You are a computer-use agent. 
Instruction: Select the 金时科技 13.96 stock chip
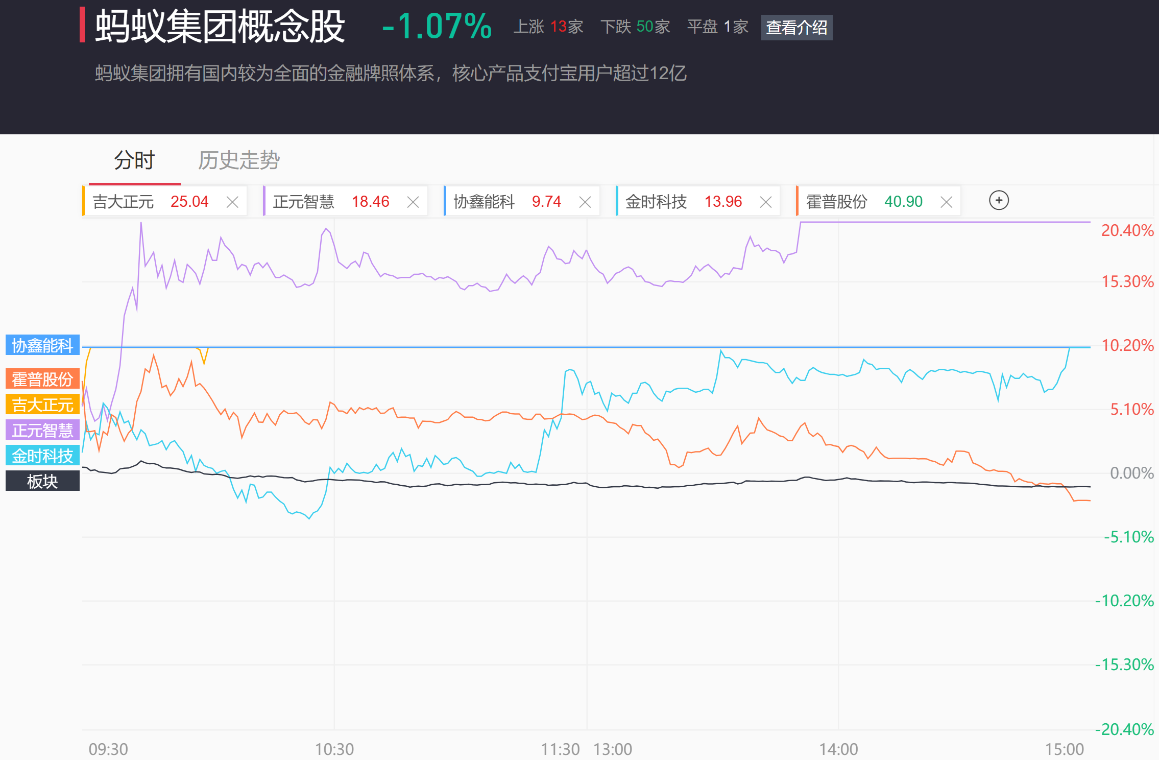(698, 201)
